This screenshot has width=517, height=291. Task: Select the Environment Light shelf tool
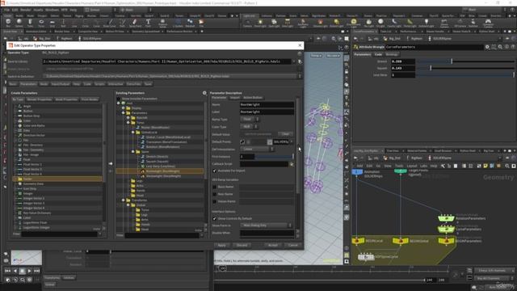tap(354, 23)
